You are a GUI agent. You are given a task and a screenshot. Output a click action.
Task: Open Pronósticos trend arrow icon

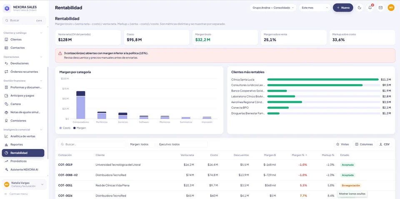coord(6,161)
